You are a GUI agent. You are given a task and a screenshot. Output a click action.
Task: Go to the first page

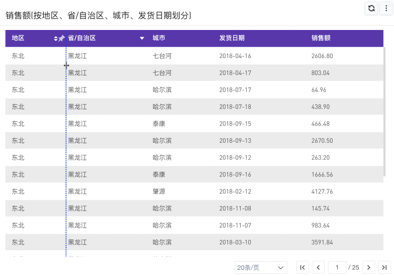[303, 267]
